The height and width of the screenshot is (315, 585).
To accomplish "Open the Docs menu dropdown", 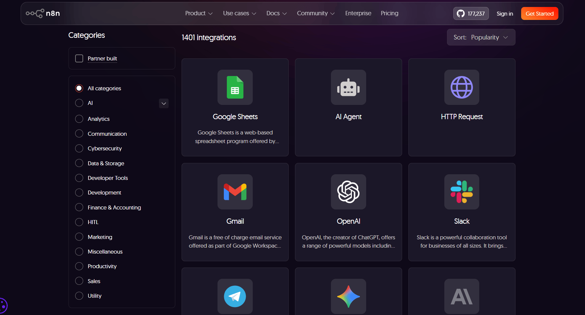I will (276, 13).
